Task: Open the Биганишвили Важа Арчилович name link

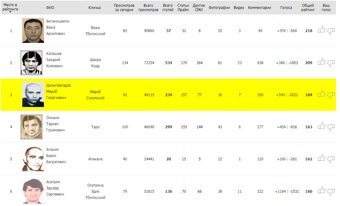Action: (58, 27)
